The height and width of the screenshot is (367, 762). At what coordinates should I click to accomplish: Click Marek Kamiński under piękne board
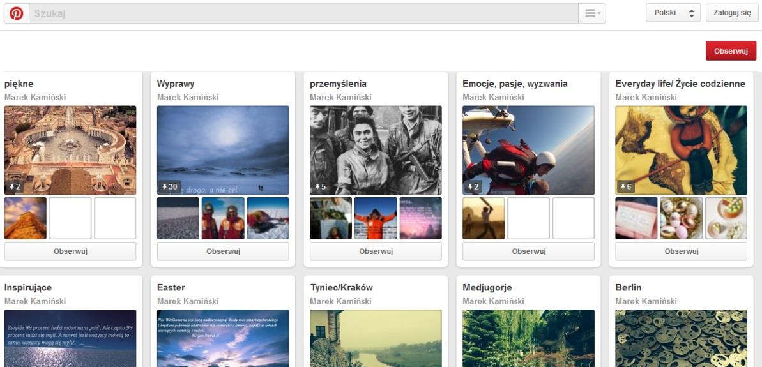[35, 97]
